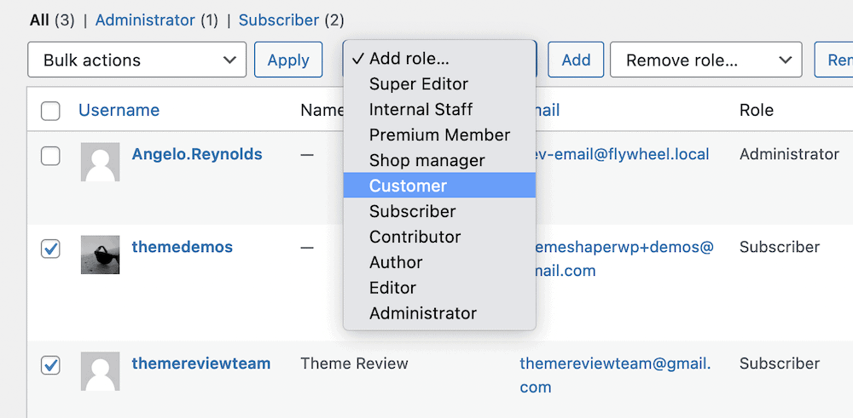Open the themedemos user link
Viewport: 853px width, 418px height.
tap(183, 247)
